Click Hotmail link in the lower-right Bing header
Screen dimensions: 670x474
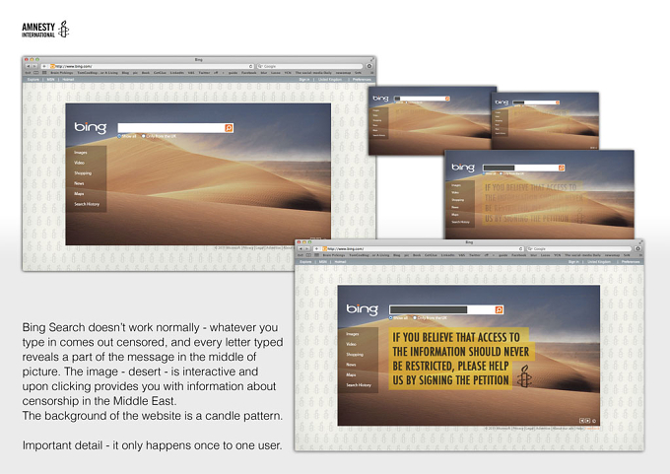[340, 262]
